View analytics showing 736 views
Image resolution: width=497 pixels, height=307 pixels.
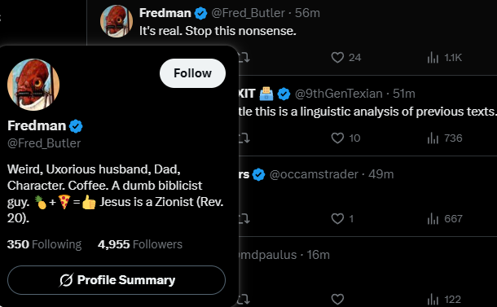click(444, 138)
